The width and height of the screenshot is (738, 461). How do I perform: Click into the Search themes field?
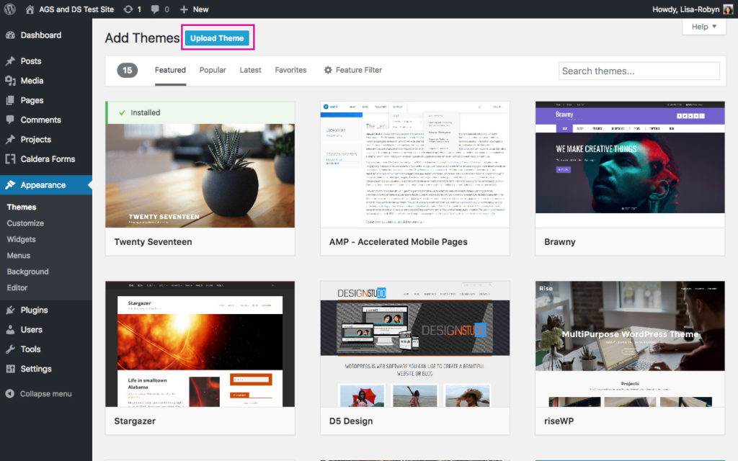(x=639, y=71)
